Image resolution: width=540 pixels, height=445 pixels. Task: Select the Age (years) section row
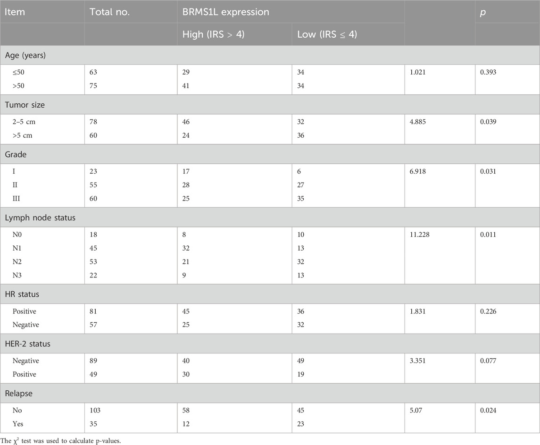(x=270, y=55)
